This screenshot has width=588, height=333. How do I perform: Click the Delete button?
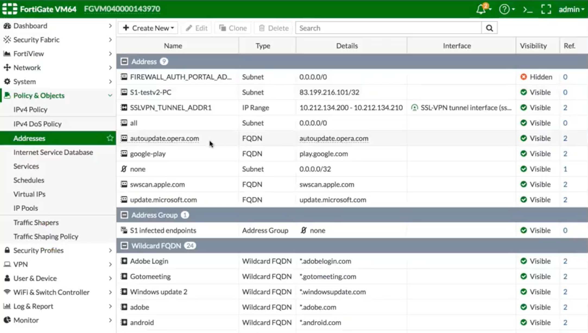tap(274, 28)
